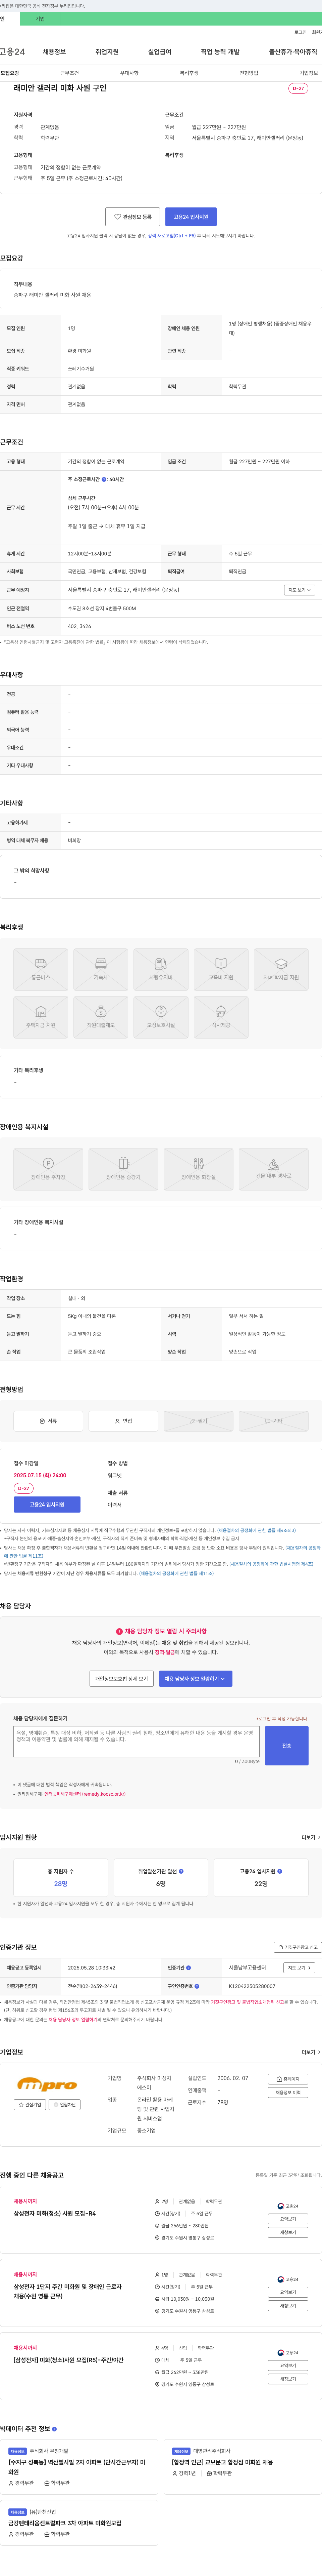The height and width of the screenshot is (2576, 322).
Task: Open the [합정역 인근] 교보문고 합정점 미화원 posting
Action: (x=222, y=2462)
